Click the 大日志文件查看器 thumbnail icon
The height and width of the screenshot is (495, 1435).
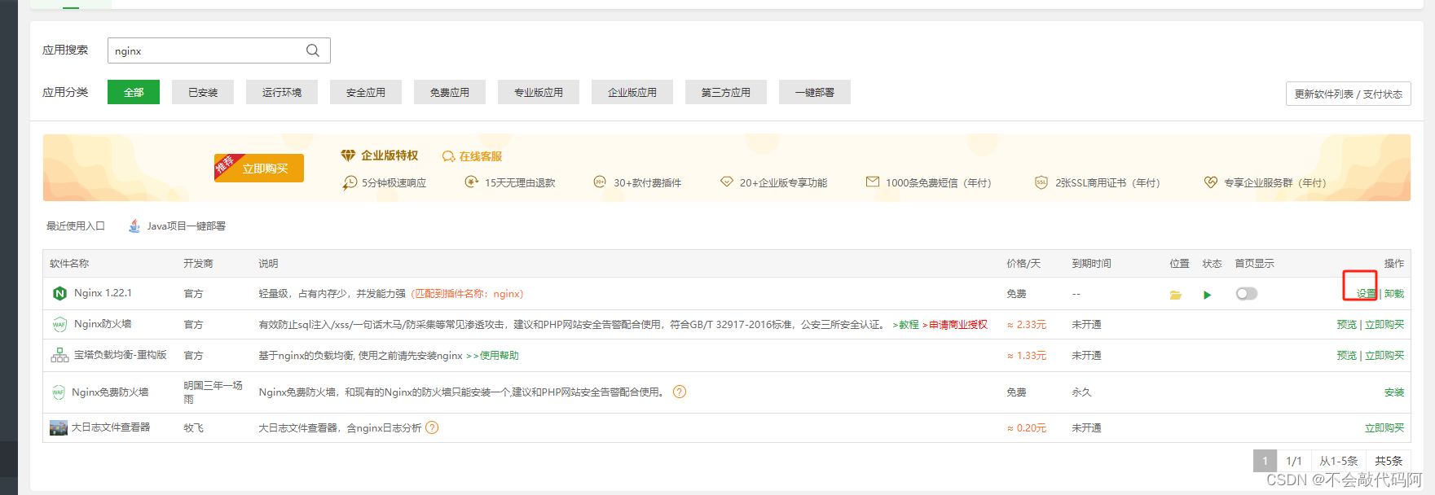pyautogui.click(x=59, y=428)
